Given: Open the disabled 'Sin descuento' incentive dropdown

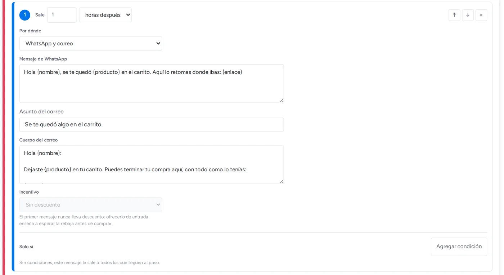Looking at the screenshot, I should point(91,205).
